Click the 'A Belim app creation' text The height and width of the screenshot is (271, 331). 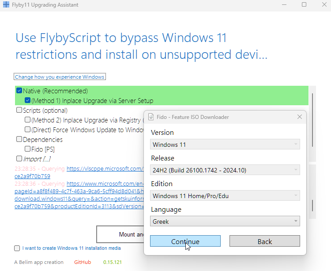point(39,262)
